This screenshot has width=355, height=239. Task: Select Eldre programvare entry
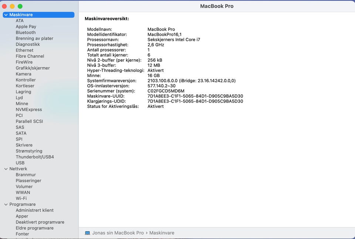[35, 228]
